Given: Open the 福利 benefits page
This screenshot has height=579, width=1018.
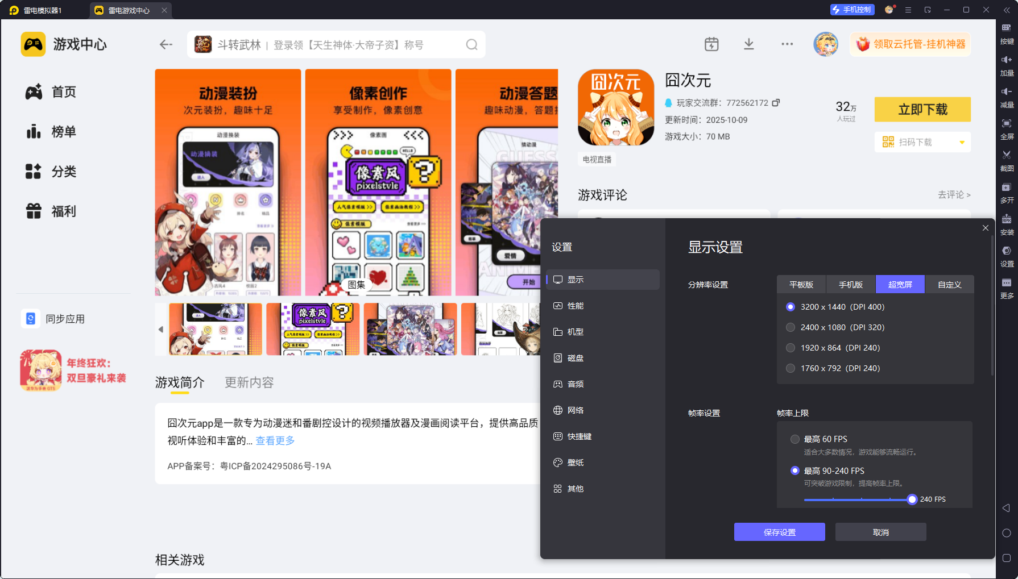Looking at the screenshot, I should pyautogui.click(x=51, y=211).
